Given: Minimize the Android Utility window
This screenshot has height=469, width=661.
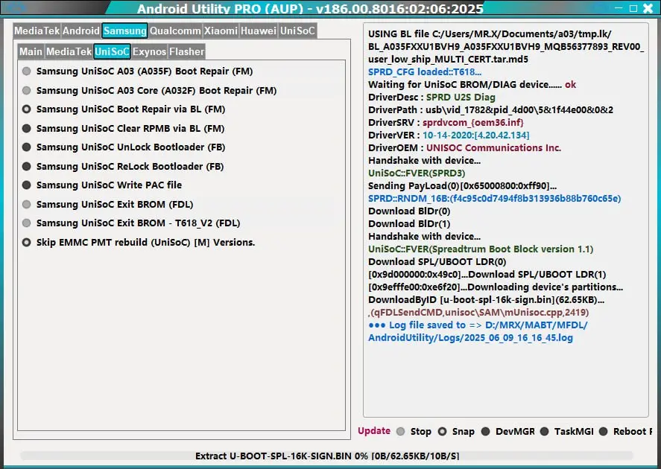Looking at the screenshot, I should click(619, 8).
